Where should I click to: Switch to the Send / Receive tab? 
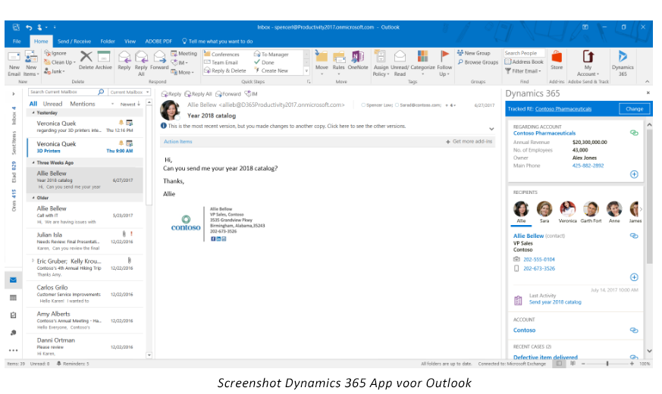point(74,41)
